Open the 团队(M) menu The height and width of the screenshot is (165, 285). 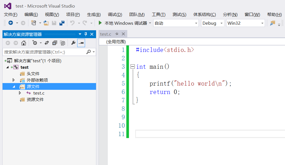click(x=137, y=15)
